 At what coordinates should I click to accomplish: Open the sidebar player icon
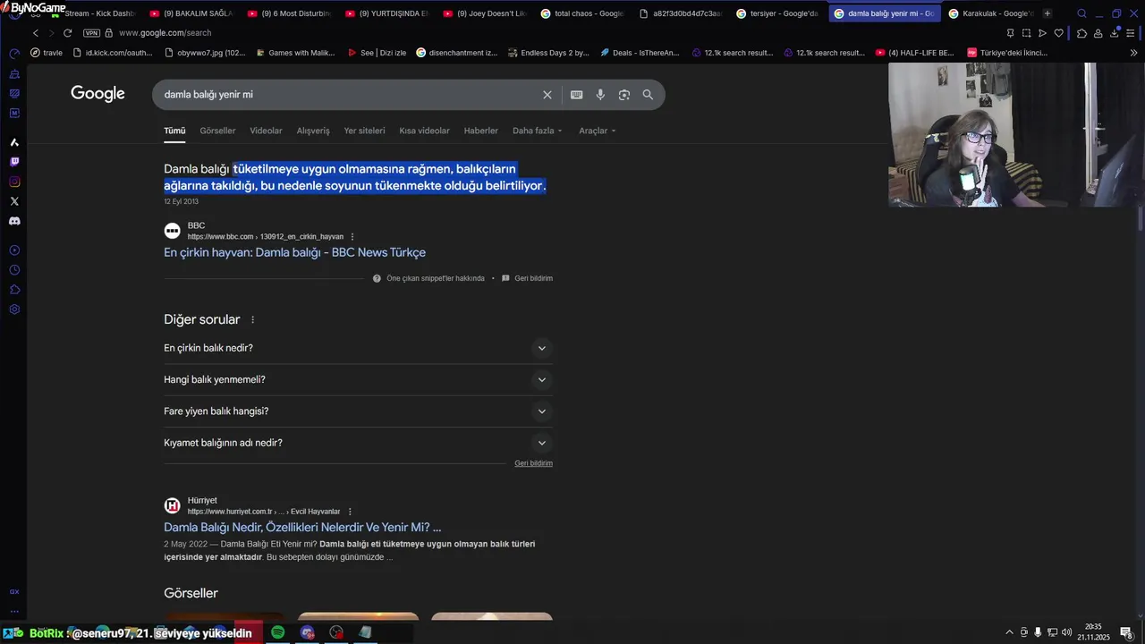pos(14,250)
